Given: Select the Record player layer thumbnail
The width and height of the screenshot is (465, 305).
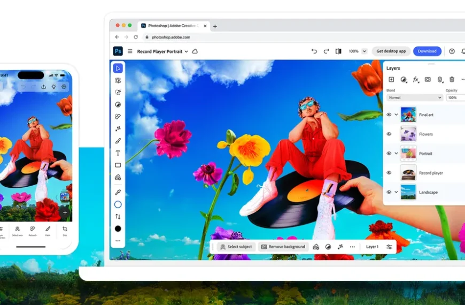Looking at the screenshot, I should click(x=408, y=172).
